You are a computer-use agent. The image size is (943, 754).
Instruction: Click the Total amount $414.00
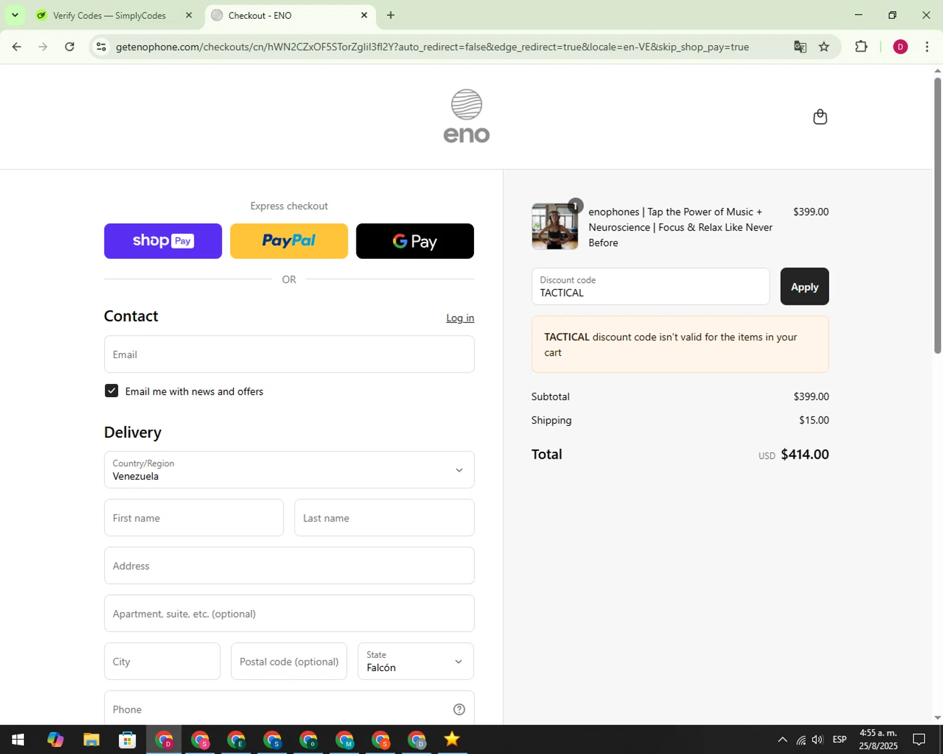coord(805,454)
